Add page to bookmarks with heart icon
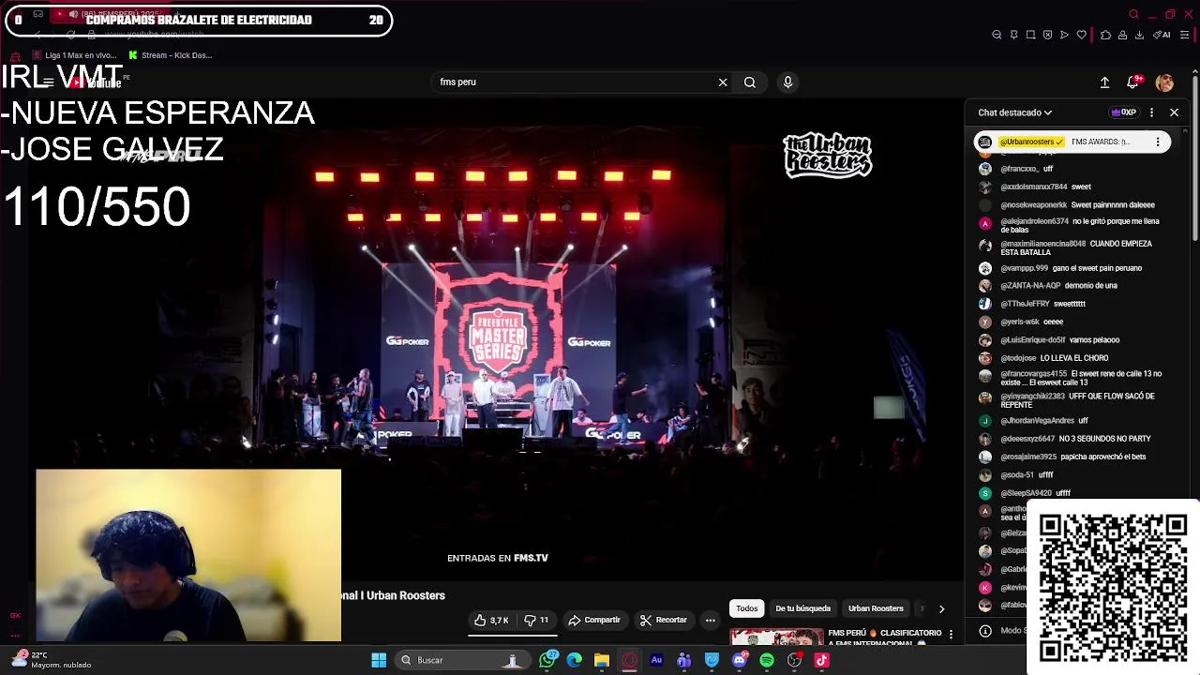The width and height of the screenshot is (1200, 675). pyautogui.click(x=1081, y=35)
